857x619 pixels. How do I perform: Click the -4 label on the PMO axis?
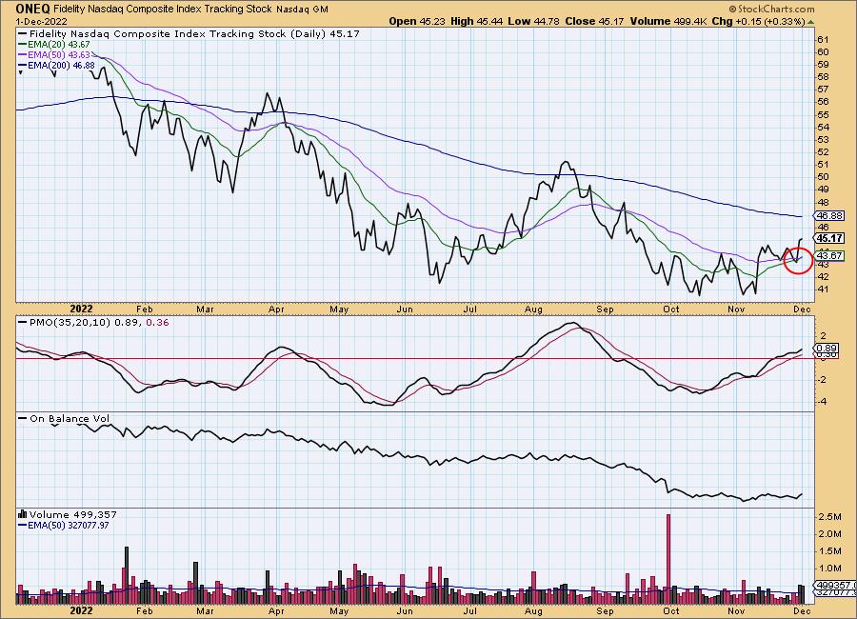pyautogui.click(x=823, y=401)
